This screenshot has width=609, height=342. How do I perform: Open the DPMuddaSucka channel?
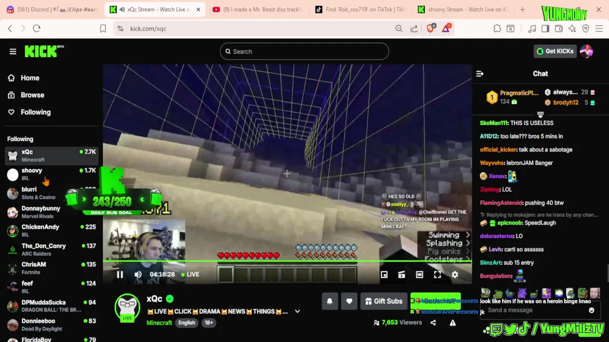(51, 306)
